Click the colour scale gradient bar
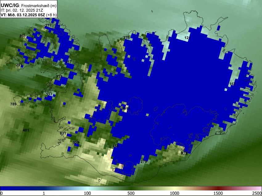The height and width of the screenshot is (196, 262). (131, 188)
